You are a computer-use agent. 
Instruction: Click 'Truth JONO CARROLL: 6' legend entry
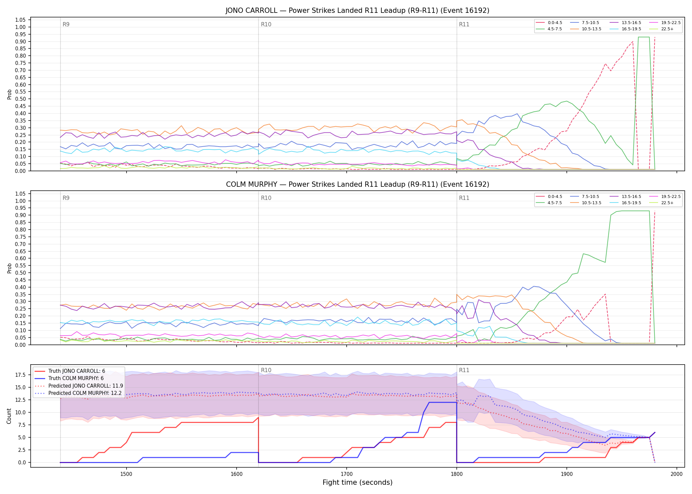coord(70,371)
